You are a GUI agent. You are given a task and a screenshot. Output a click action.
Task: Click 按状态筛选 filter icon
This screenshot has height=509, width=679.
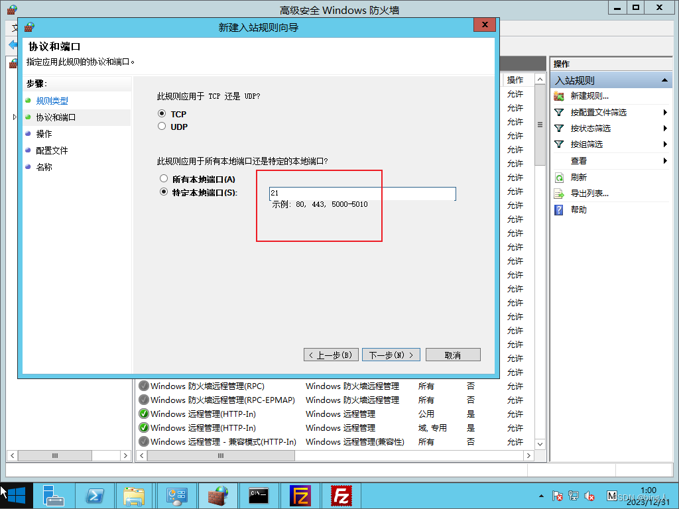click(559, 129)
